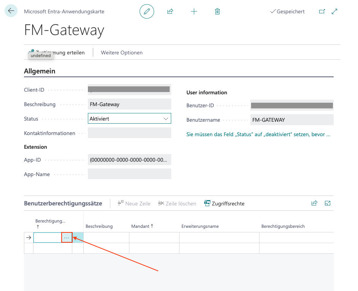Expand page with diagonal arrows icon
The width and height of the screenshot is (358, 291).
334,11
